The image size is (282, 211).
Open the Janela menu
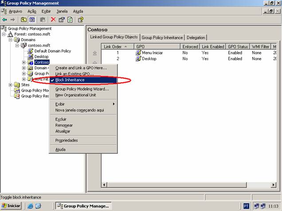(62, 12)
